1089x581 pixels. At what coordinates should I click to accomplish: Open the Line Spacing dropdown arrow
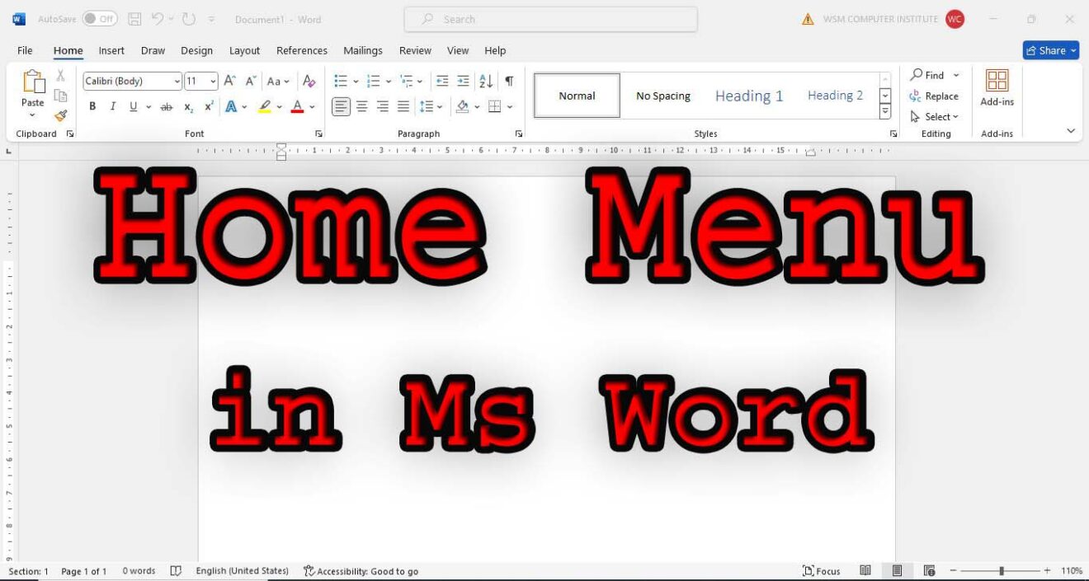tap(438, 105)
